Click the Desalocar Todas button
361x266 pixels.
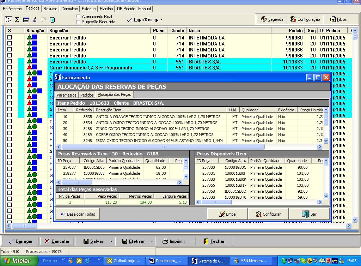[x=78, y=214]
